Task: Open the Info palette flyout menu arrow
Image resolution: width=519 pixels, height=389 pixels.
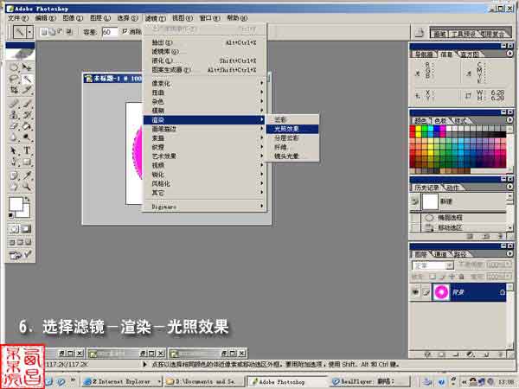Action: (x=509, y=54)
